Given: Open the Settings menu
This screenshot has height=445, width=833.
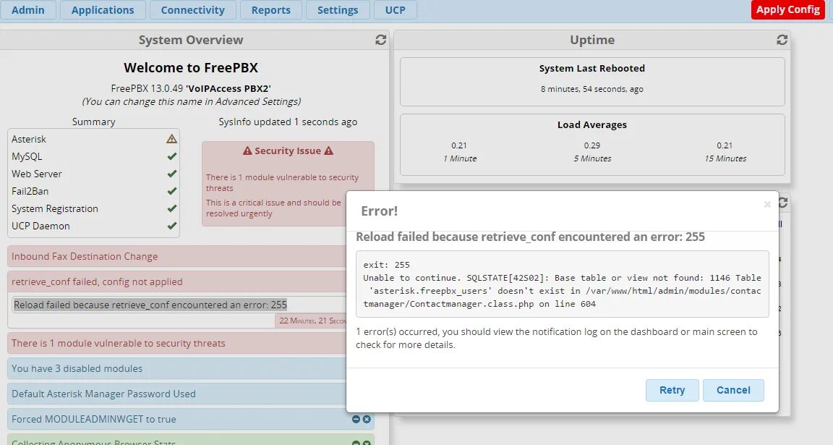Looking at the screenshot, I should (338, 10).
